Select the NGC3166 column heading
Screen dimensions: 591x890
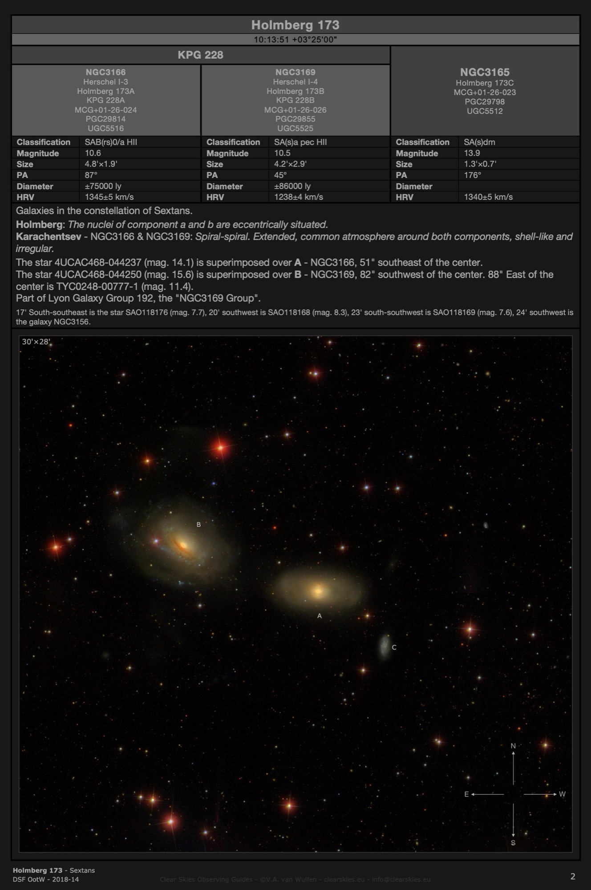pos(105,72)
